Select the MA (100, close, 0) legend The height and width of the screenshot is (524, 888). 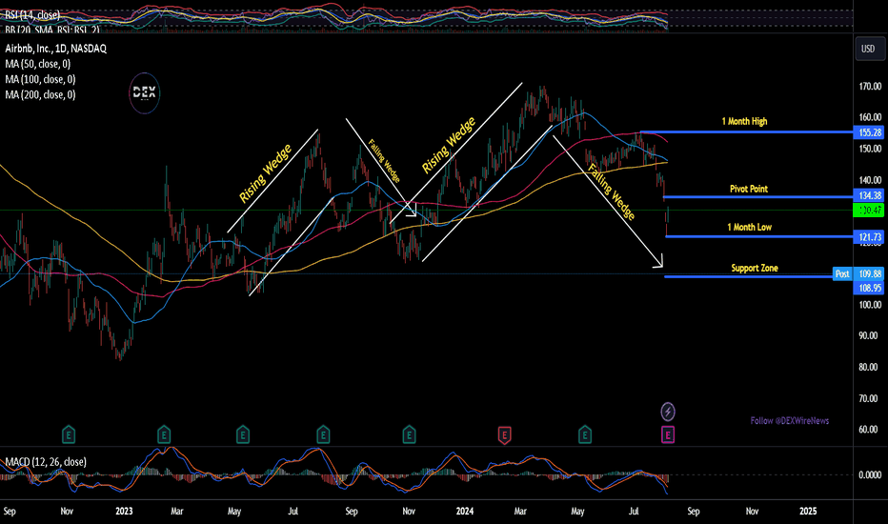pos(40,79)
